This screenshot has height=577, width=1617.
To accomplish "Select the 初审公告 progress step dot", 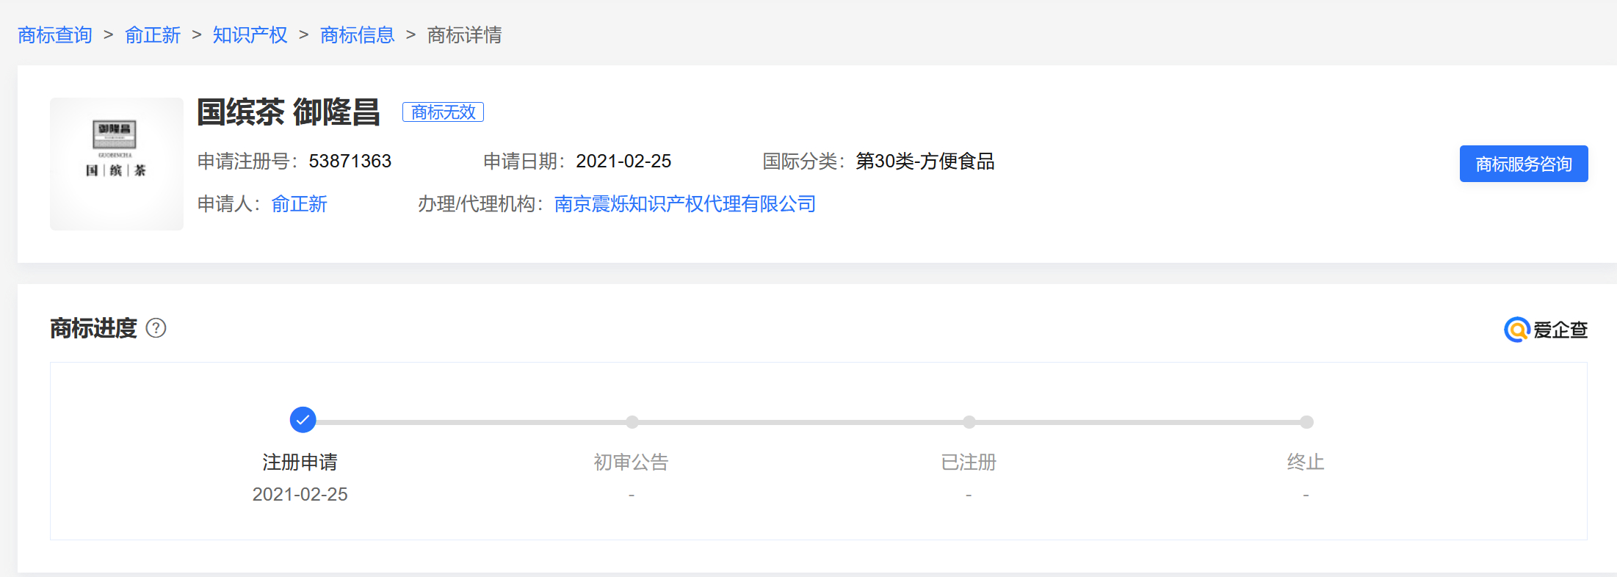I will 632,422.
